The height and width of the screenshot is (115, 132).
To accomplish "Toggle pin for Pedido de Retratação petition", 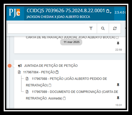I will pos(118,85).
